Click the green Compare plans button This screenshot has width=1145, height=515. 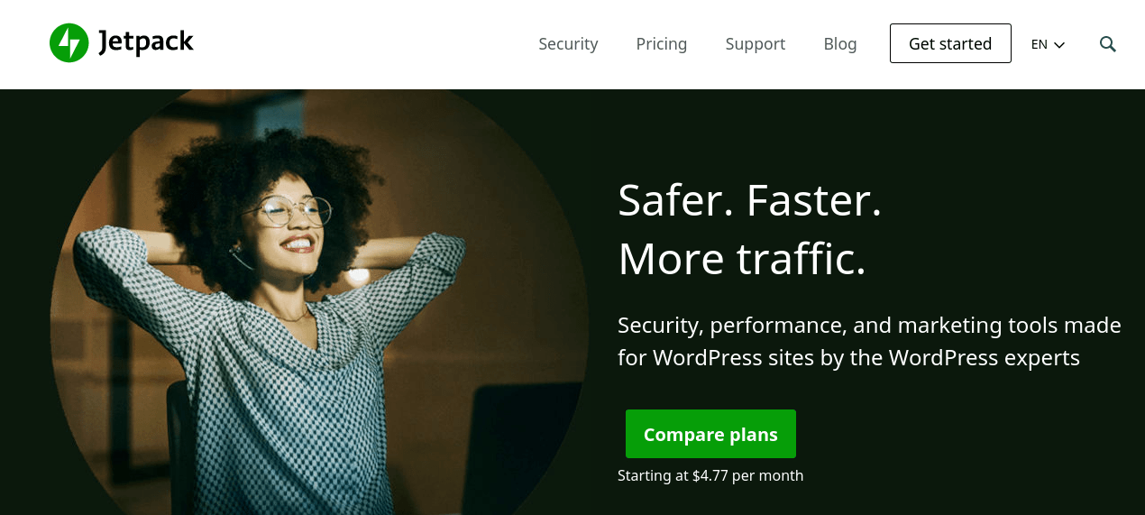click(710, 434)
